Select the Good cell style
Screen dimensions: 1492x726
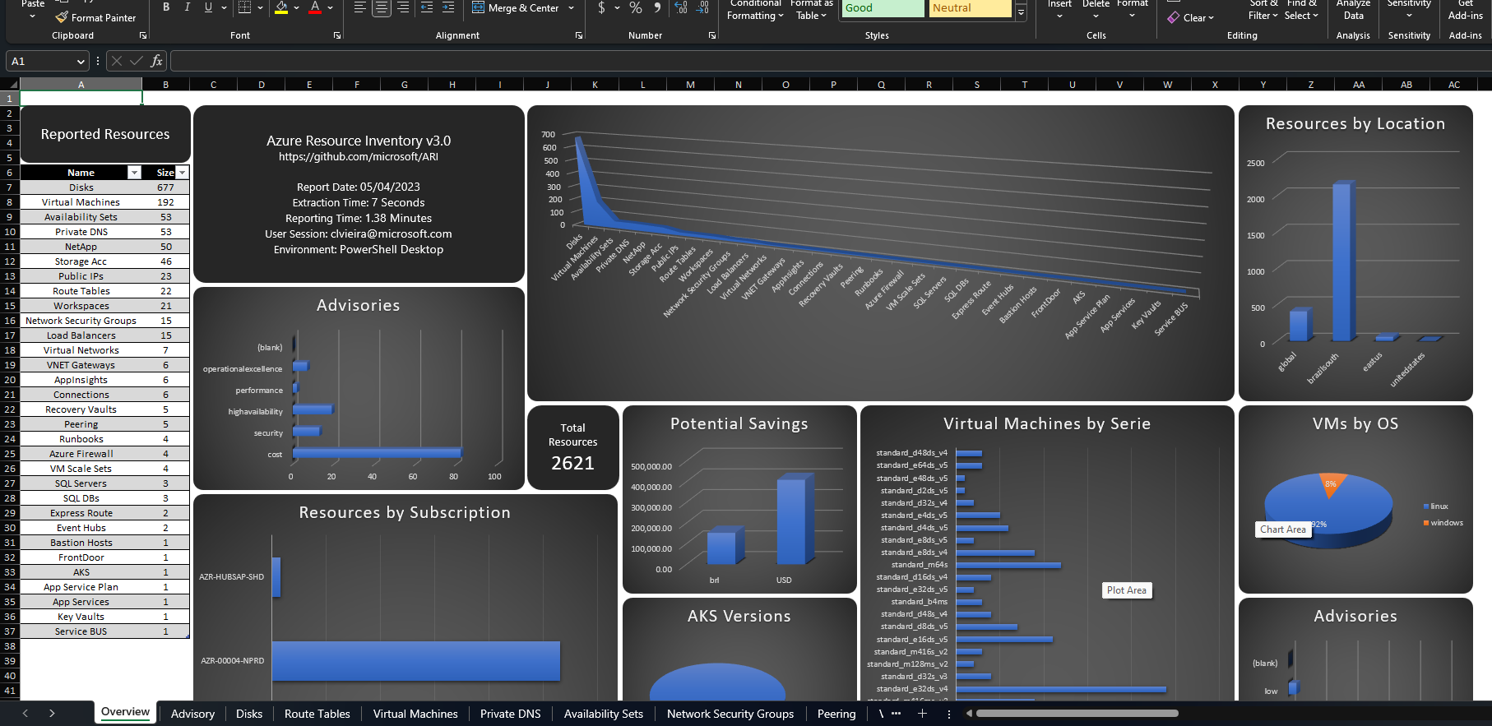coord(883,8)
